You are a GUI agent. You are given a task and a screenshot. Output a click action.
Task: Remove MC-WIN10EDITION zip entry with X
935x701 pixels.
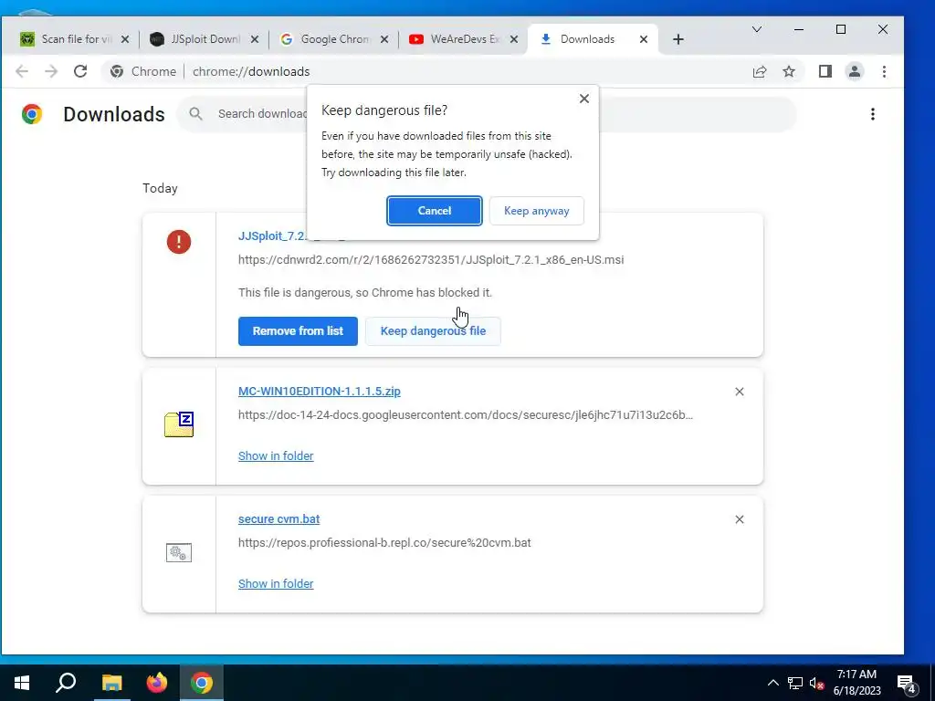[740, 392]
